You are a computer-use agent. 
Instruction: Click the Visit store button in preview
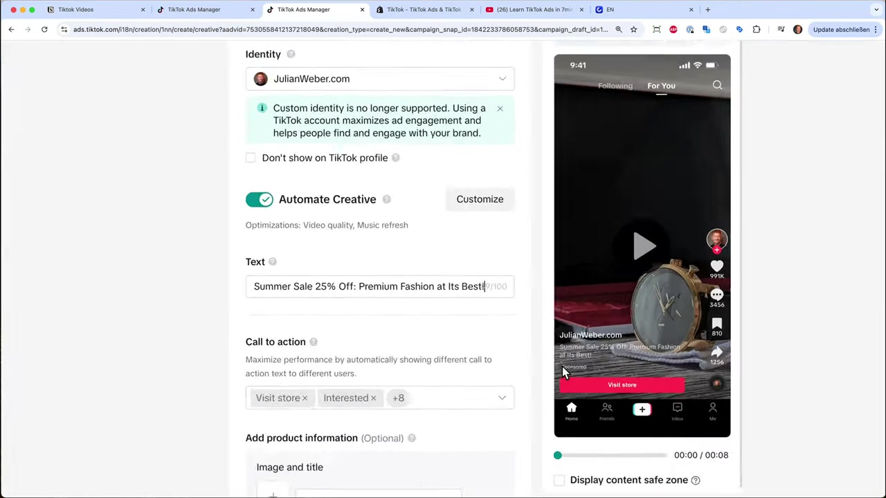(x=622, y=385)
